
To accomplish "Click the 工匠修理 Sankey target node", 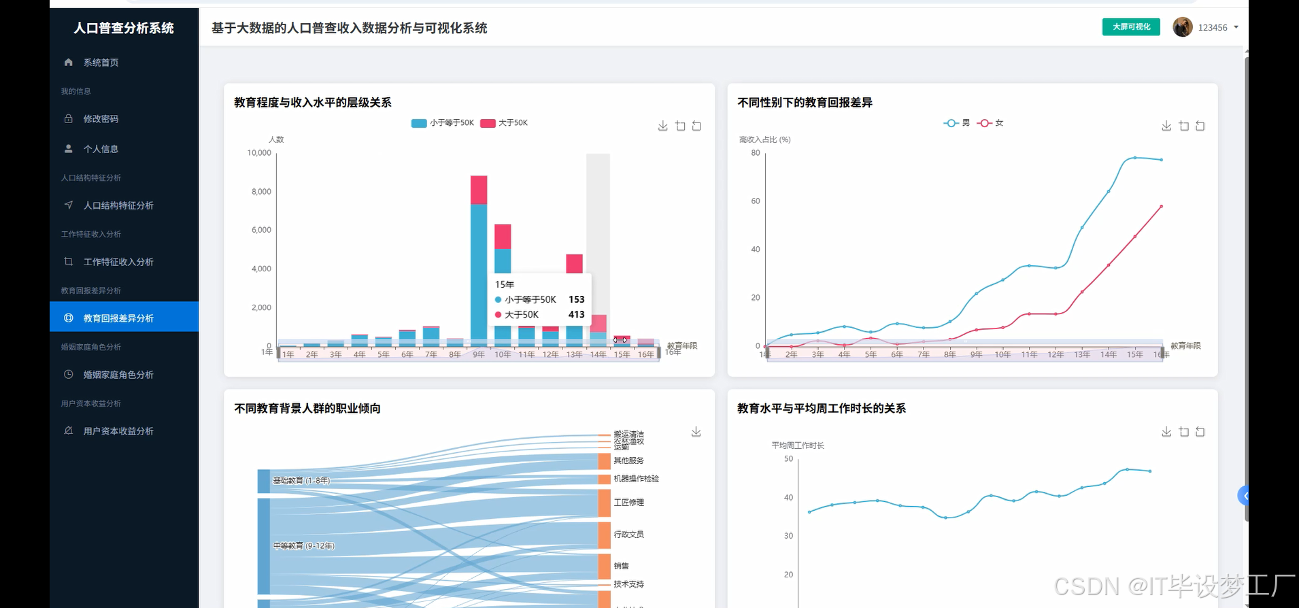I will [x=604, y=503].
